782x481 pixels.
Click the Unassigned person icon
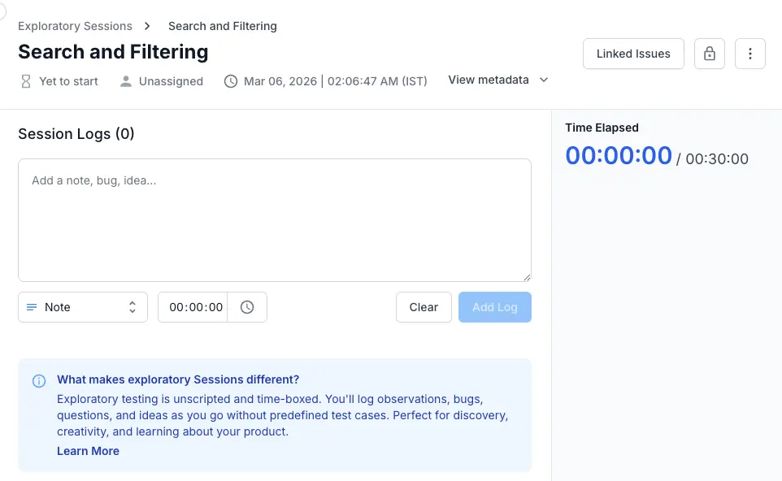tap(125, 80)
